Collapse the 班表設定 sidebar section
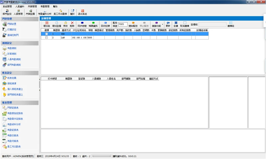Image resolution: width=266 pixels, height=159 pixels. pos(20,73)
